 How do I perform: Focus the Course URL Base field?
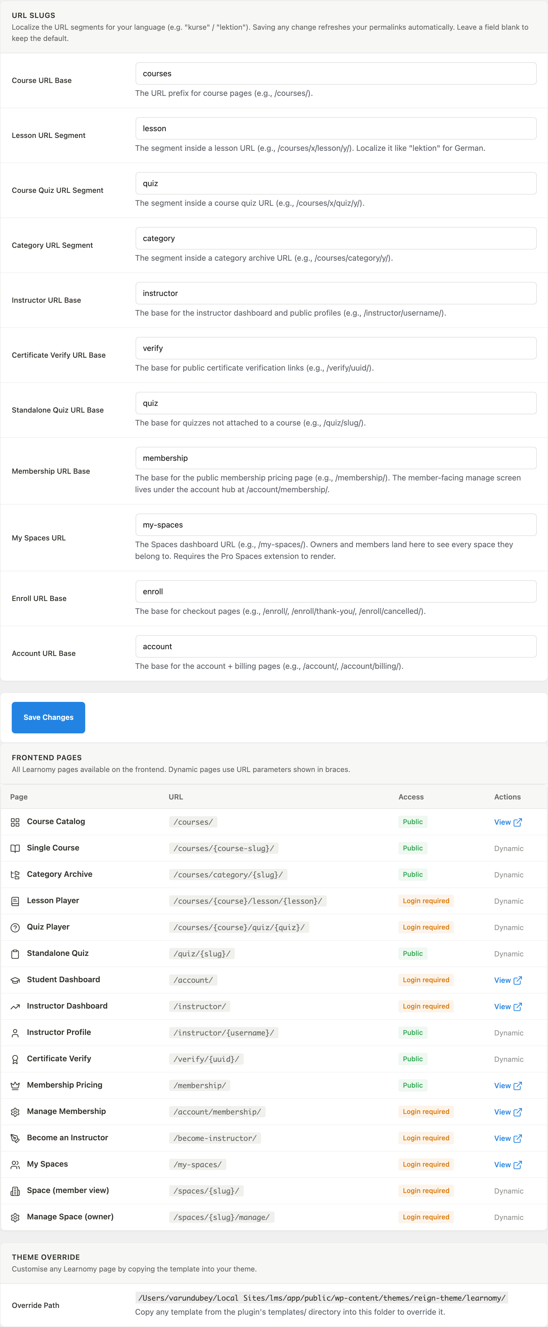[x=336, y=74]
